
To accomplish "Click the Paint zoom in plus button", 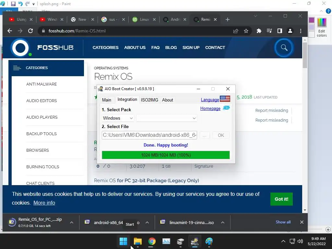I will [x=328, y=230].
